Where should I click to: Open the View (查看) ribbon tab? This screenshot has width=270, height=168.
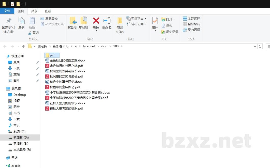[48, 11]
